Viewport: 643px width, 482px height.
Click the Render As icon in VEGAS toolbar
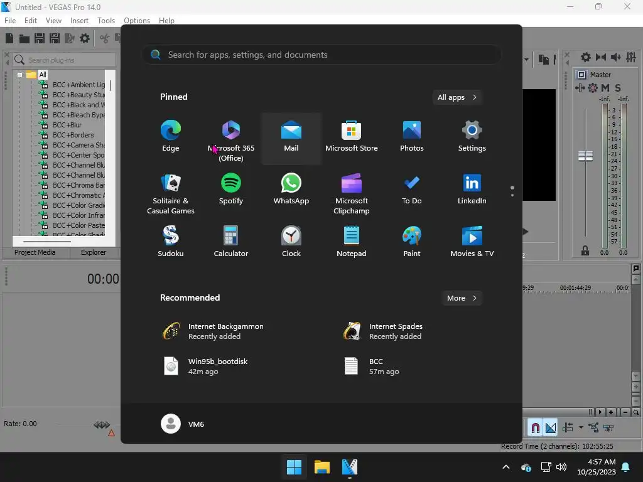70,38
